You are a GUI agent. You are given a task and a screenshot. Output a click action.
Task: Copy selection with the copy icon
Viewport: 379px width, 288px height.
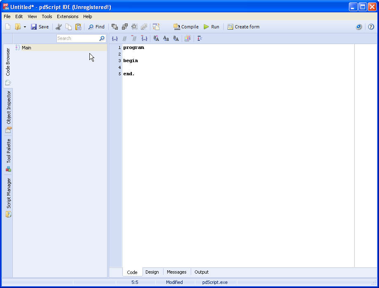(69, 27)
